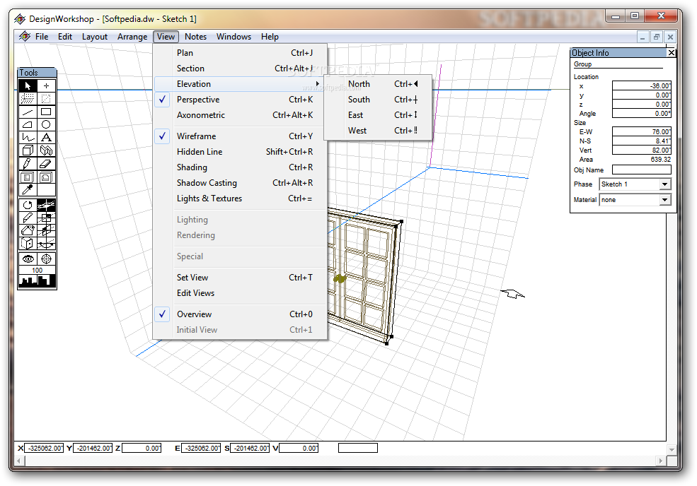Viewport: 697px width, 486px height.
Task: Choose Edit Views menu entry
Action: click(x=241, y=293)
